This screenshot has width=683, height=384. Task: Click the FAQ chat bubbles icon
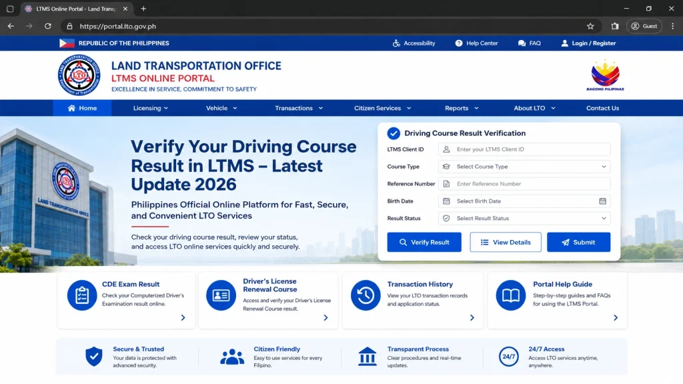tap(522, 43)
